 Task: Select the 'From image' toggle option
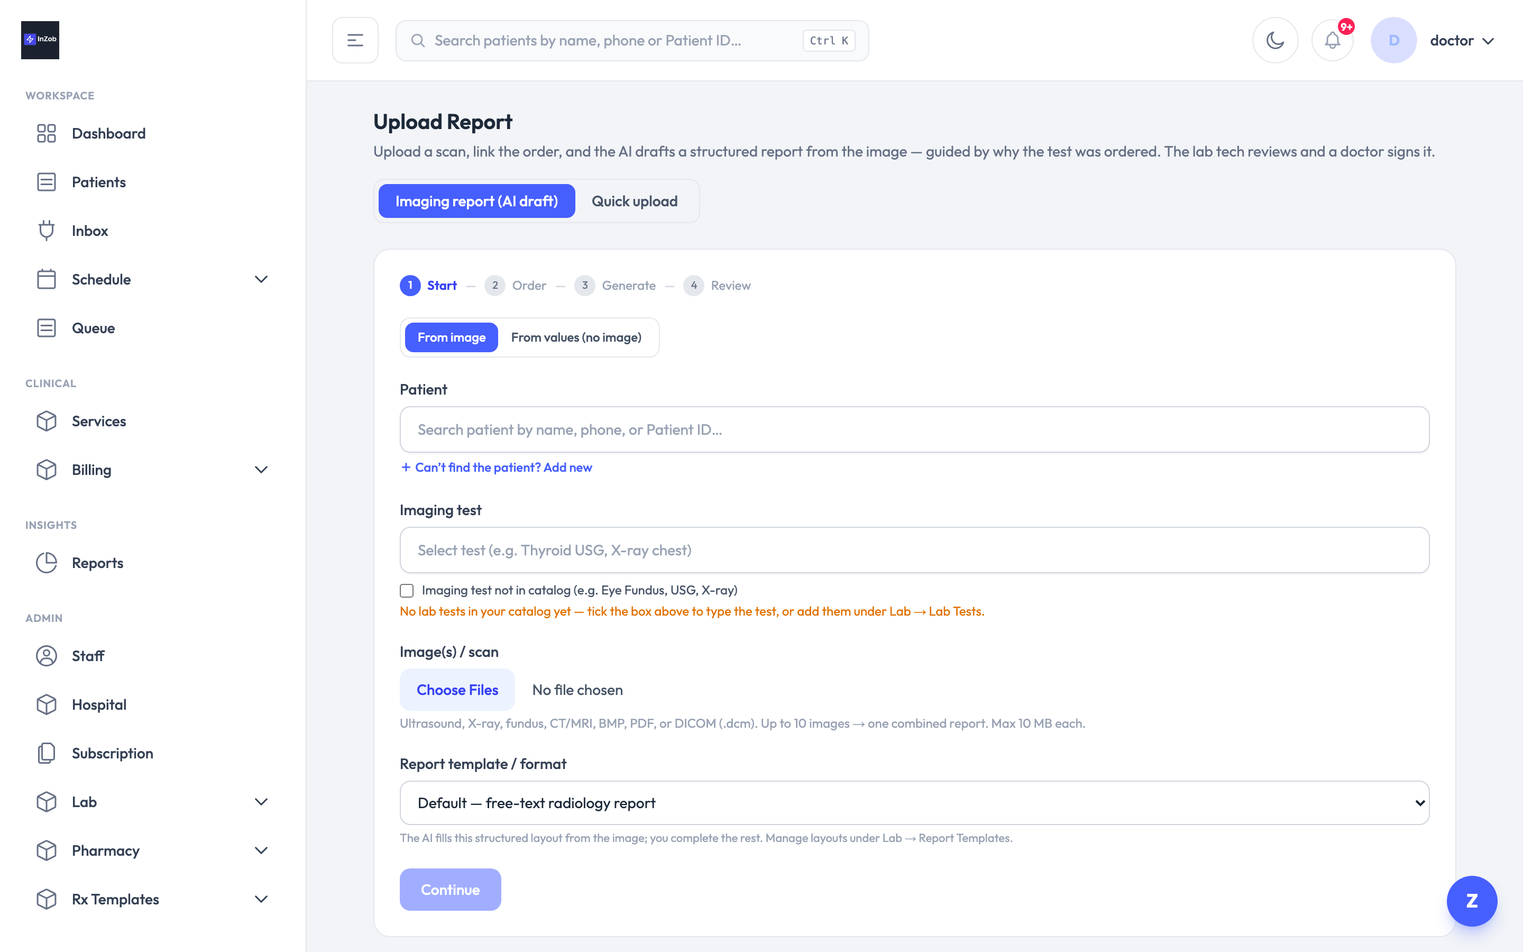point(451,337)
